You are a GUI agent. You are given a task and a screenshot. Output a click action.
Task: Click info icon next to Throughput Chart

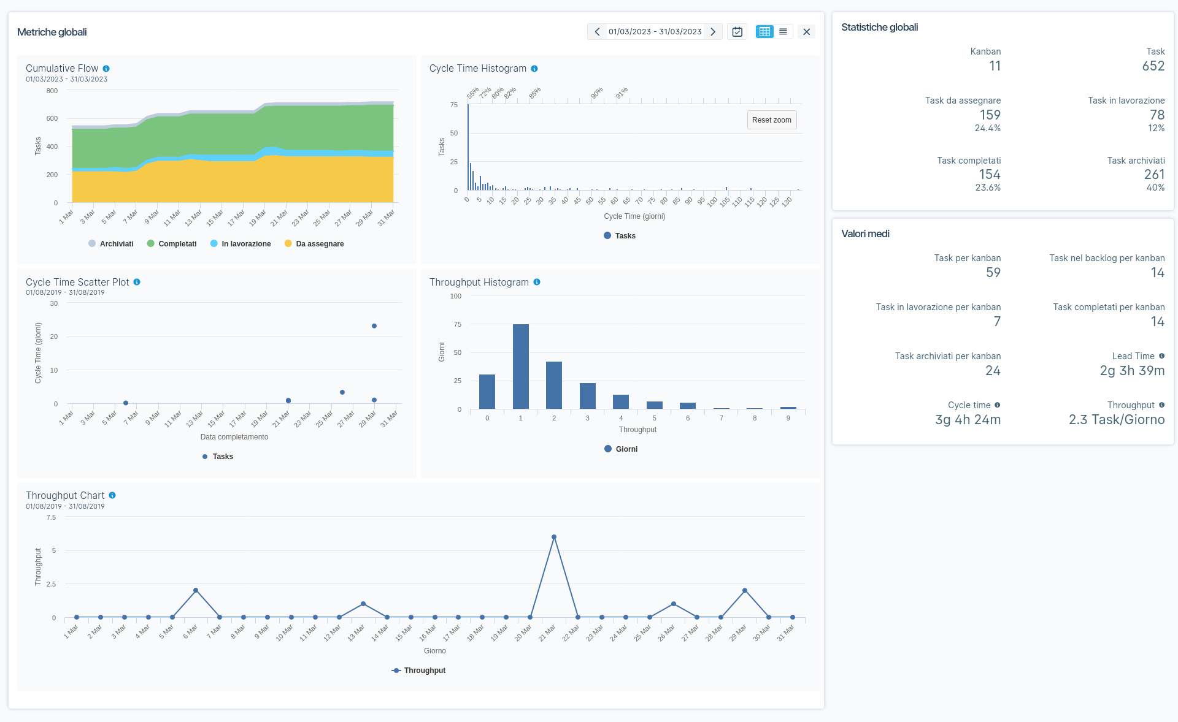pyautogui.click(x=112, y=495)
